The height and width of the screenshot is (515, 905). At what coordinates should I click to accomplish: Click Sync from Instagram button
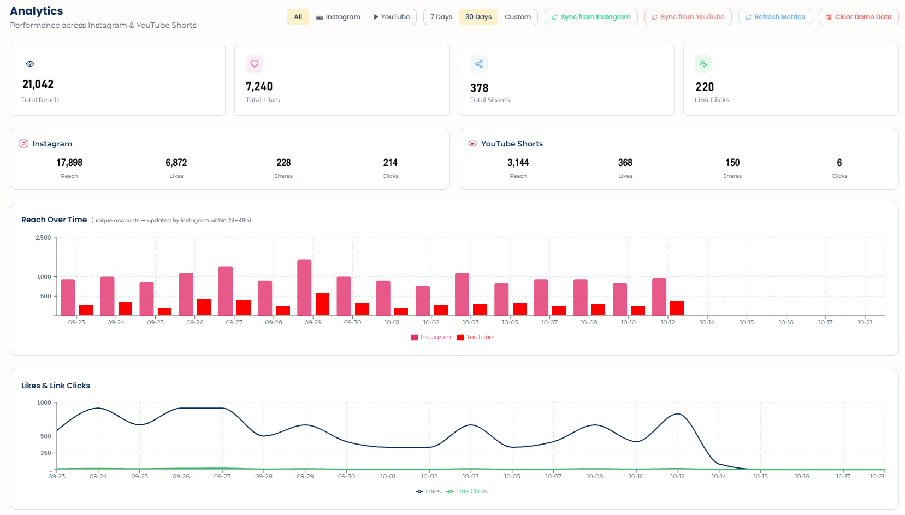[591, 17]
